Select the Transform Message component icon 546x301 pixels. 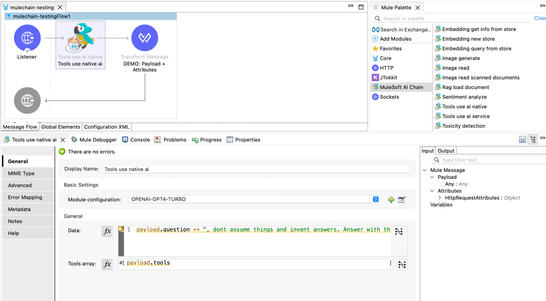point(145,38)
